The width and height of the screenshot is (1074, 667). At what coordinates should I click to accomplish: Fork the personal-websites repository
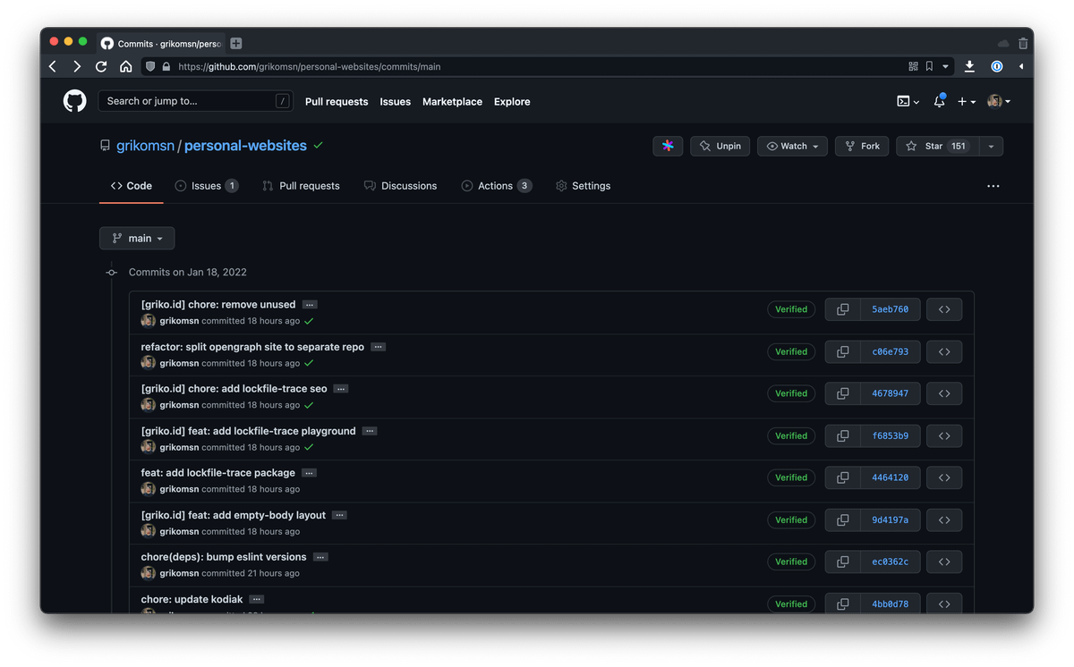coord(863,146)
